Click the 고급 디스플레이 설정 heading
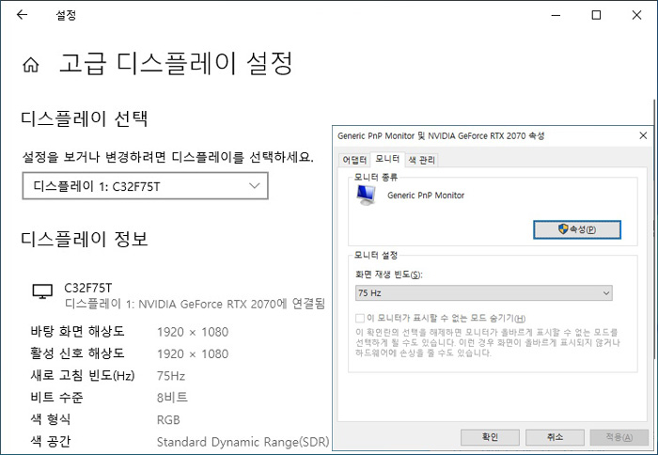Image resolution: width=658 pixels, height=455 pixels. click(176, 63)
